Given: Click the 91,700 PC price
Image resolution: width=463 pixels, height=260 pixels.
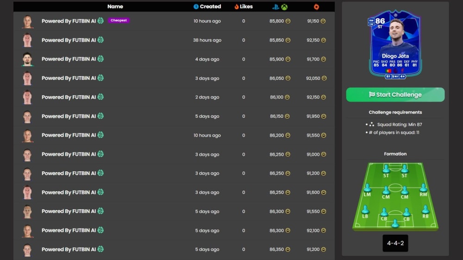Looking at the screenshot, I should point(313,59).
